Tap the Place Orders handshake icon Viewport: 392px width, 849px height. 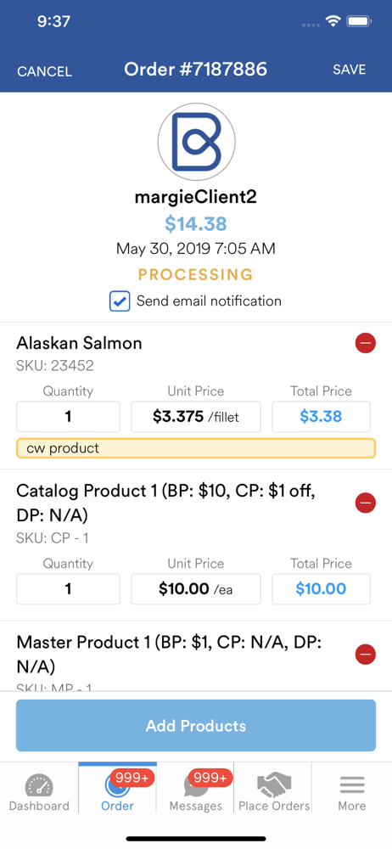coord(274,784)
